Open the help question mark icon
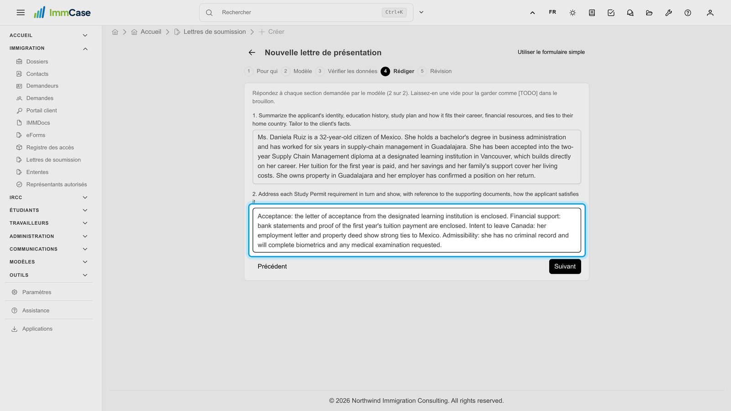731x411 pixels. coord(688,13)
